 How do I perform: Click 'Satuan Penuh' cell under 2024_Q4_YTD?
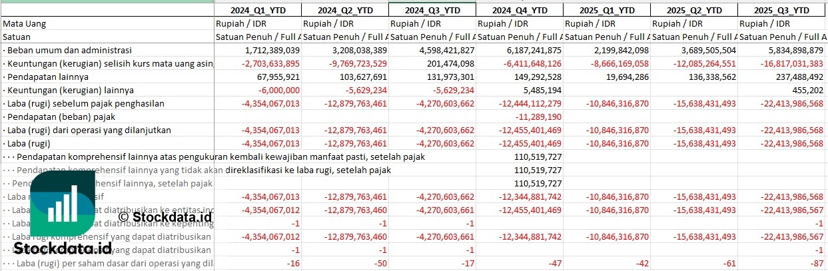tap(520, 37)
